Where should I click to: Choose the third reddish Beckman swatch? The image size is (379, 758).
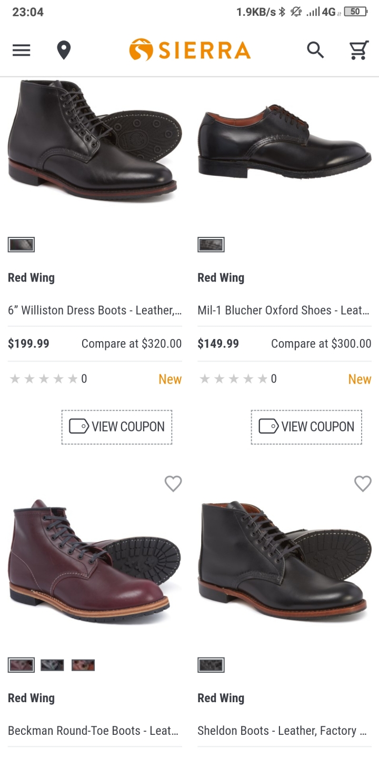click(83, 665)
